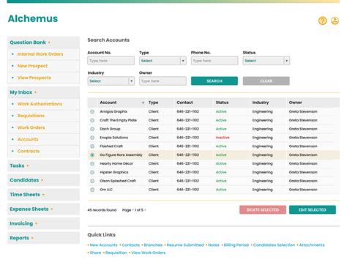
Task: Expand the Candidates section
Action: 43,180
